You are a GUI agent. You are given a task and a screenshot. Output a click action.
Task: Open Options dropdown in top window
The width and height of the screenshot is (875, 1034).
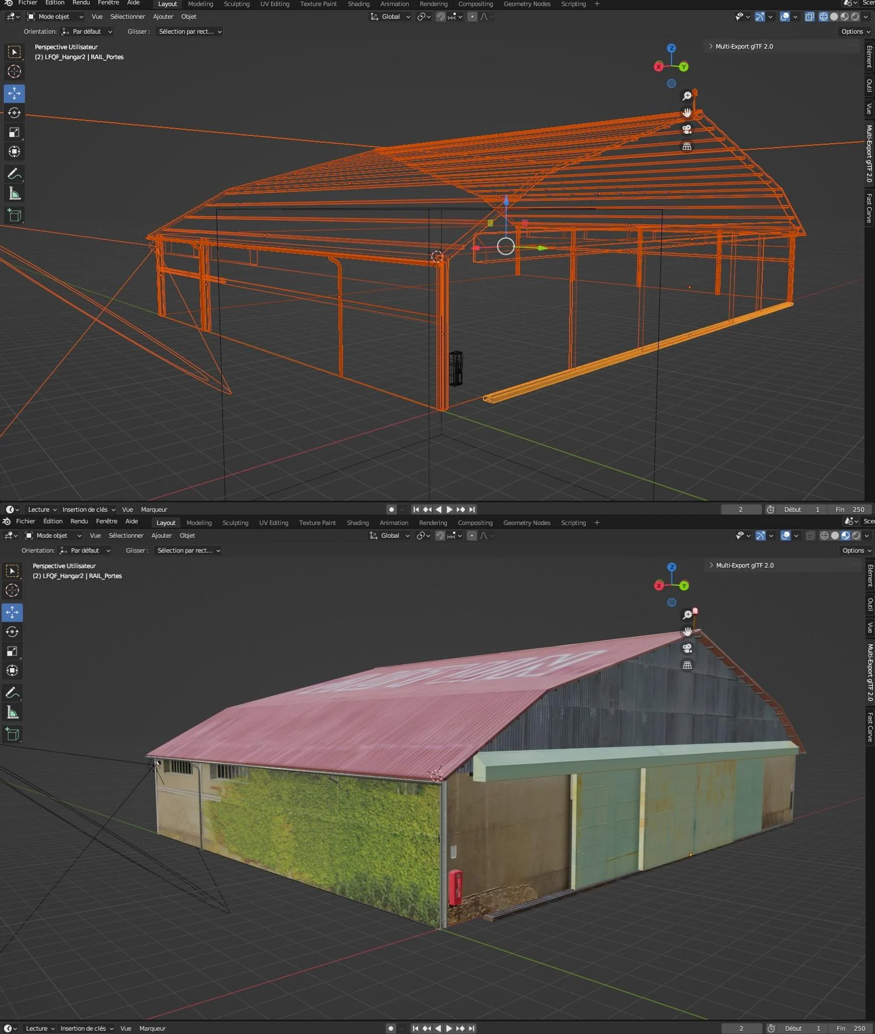pyautogui.click(x=856, y=32)
